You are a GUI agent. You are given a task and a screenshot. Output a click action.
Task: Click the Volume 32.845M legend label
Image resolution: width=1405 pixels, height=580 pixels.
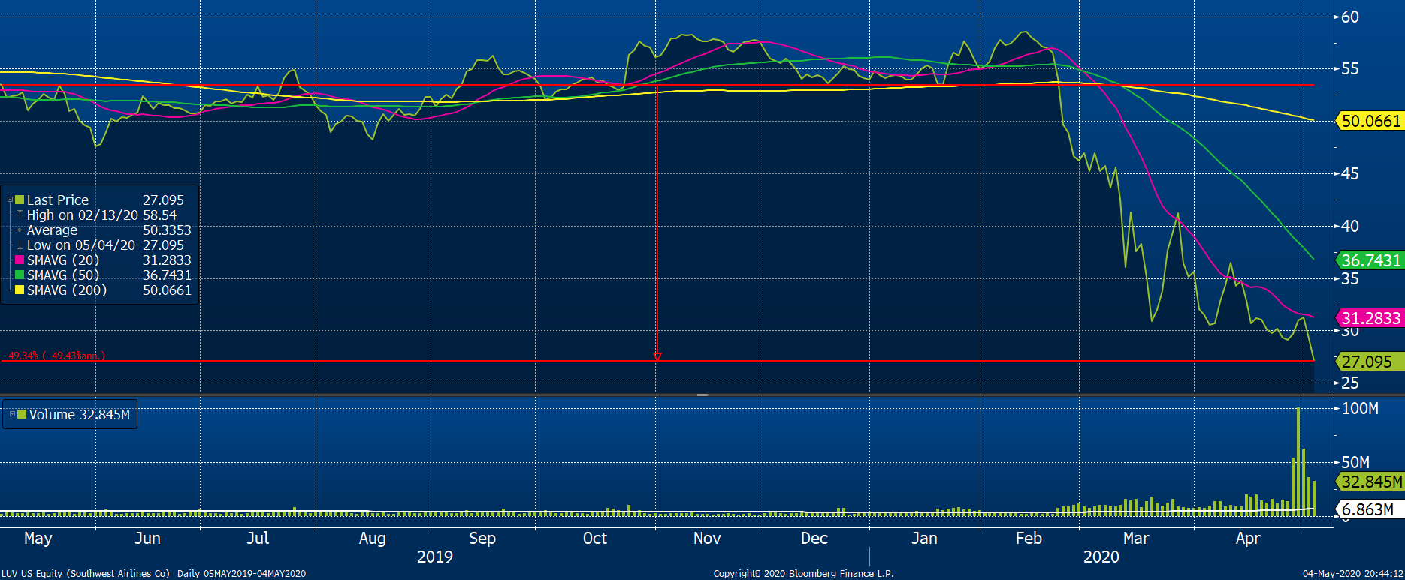click(80, 414)
